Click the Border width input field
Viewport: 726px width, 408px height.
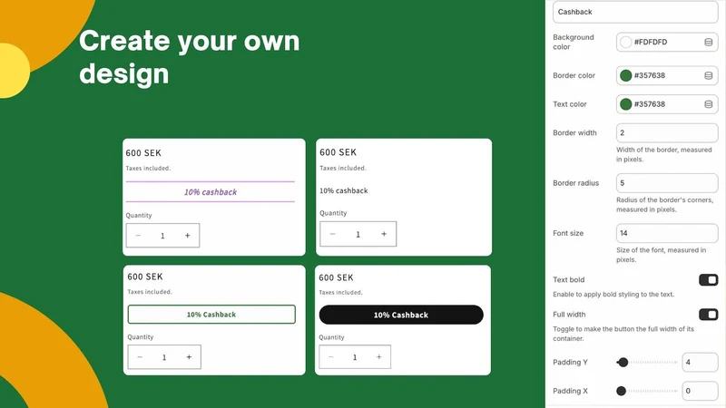coord(667,132)
